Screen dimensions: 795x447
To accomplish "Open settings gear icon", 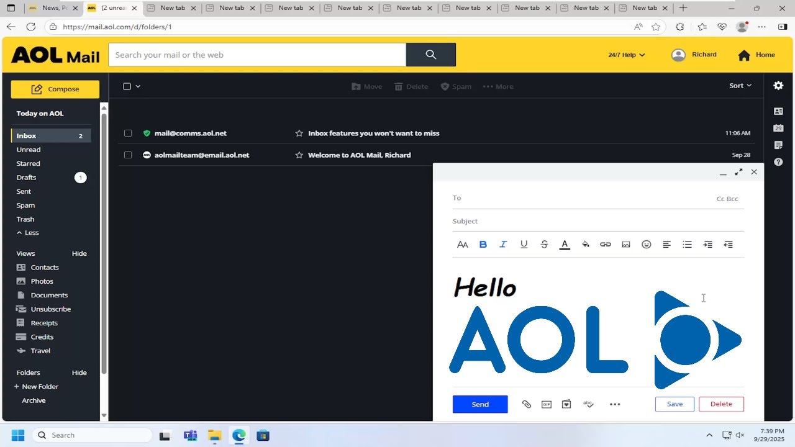I will (778, 86).
